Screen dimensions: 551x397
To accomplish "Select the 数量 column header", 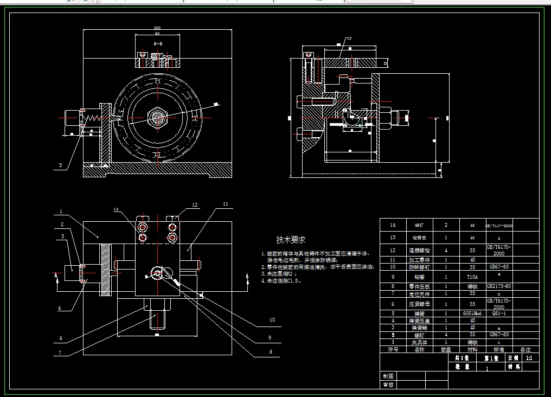I will click(x=446, y=350).
